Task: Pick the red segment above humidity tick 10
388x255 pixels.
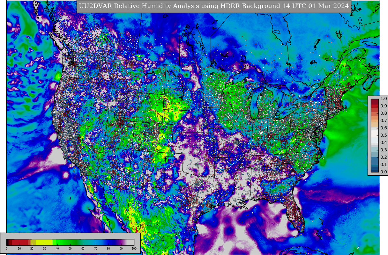Action: pos(19,242)
